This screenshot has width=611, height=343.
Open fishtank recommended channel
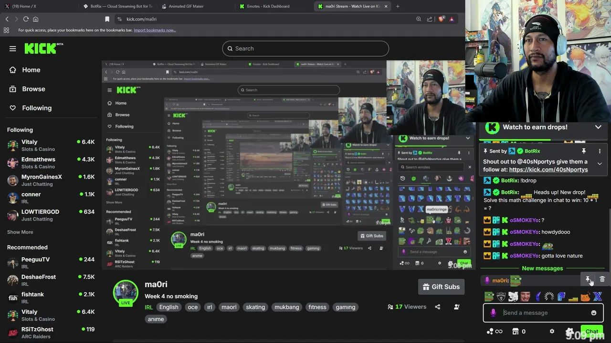pyautogui.click(x=51, y=298)
